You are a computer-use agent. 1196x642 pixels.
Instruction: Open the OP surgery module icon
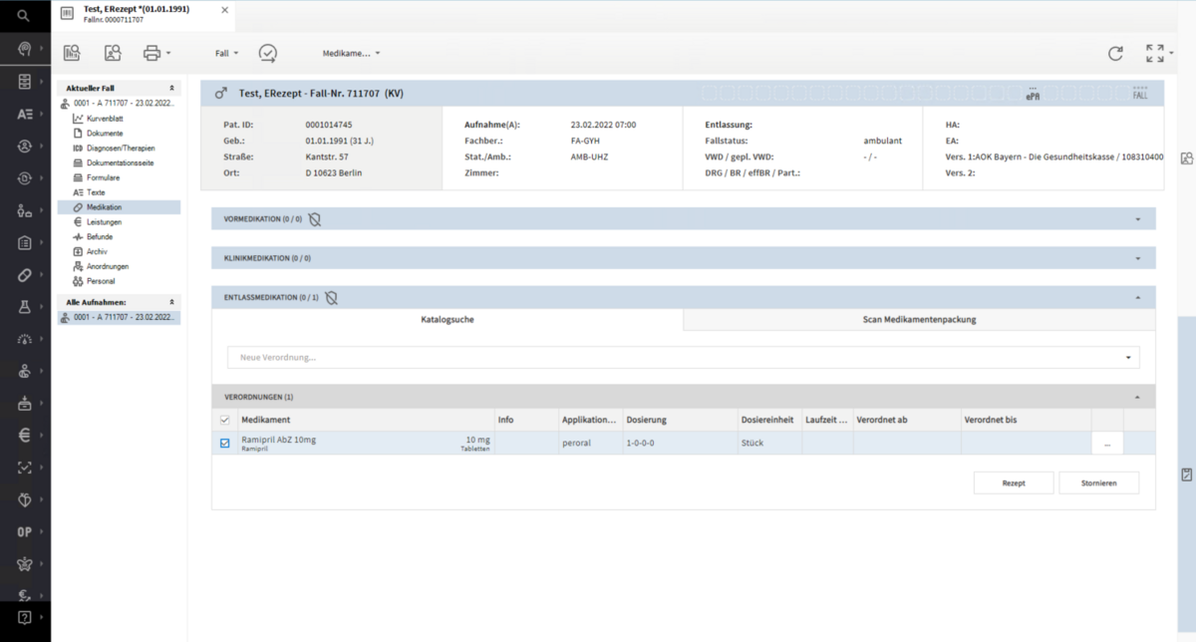(x=25, y=531)
